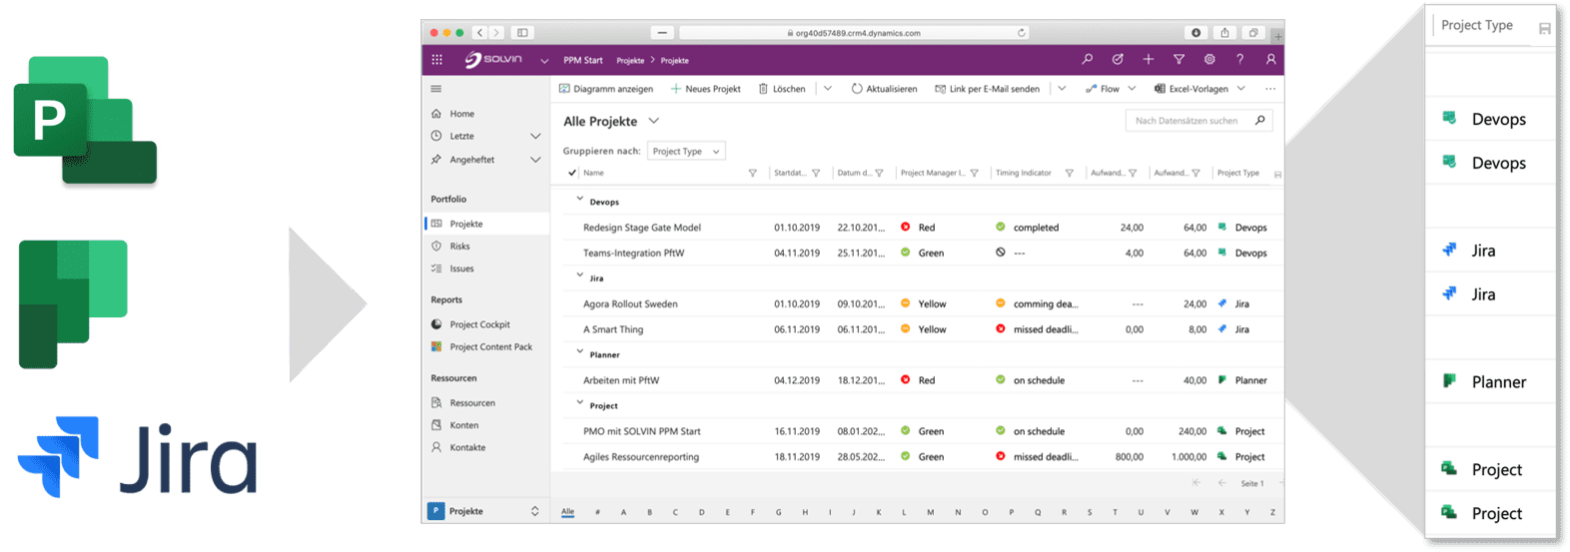Reload the page via address bar icon
The height and width of the screenshot is (552, 1570).
1021,33
